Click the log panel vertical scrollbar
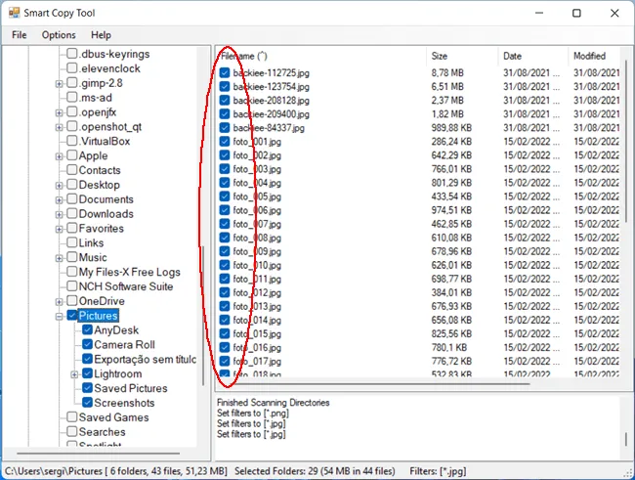 pos(625,440)
